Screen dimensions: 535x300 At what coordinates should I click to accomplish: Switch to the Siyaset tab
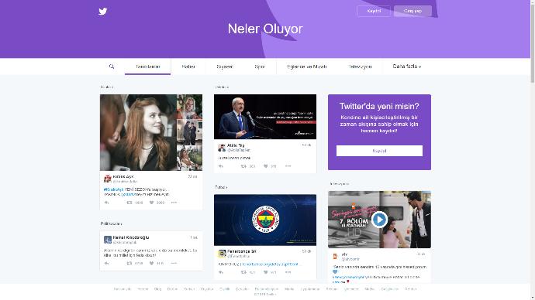pyautogui.click(x=225, y=66)
